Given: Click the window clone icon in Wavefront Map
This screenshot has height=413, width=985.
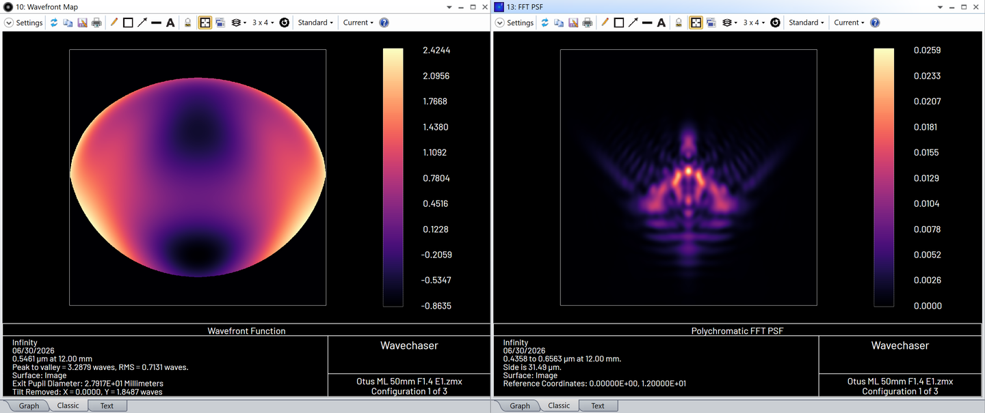Looking at the screenshot, I should point(220,23).
